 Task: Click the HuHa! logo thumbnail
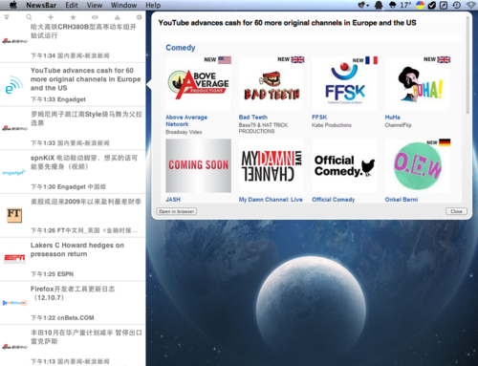pyautogui.click(x=418, y=83)
